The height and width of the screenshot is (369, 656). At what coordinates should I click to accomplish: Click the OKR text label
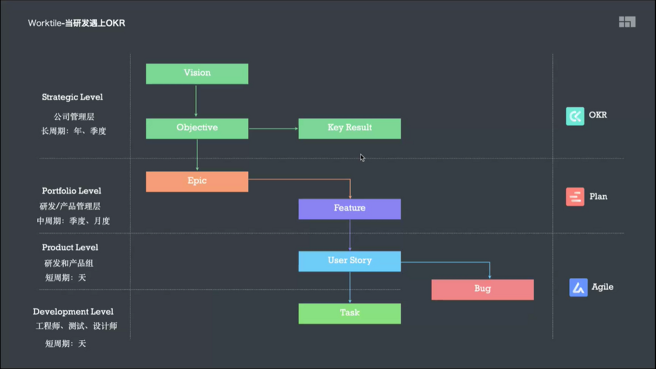pos(598,115)
